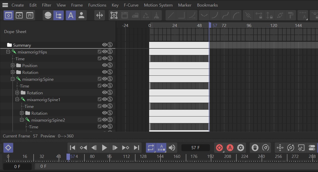Switch to F-Curve mode icon
The height and width of the screenshot is (172, 318).
pos(19,15)
